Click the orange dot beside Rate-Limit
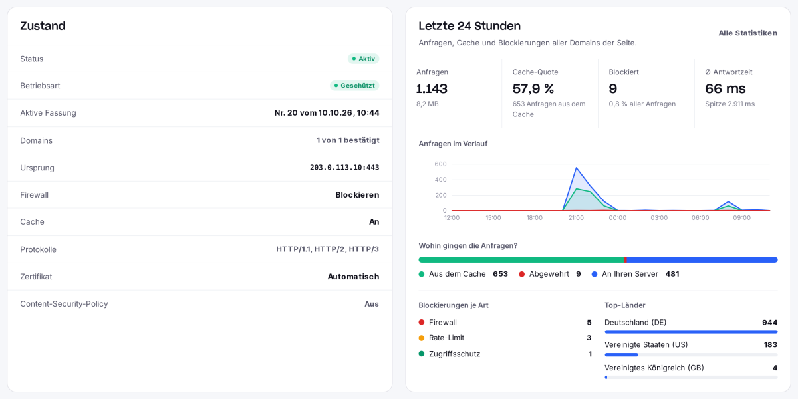This screenshot has width=798, height=399. 422,338
